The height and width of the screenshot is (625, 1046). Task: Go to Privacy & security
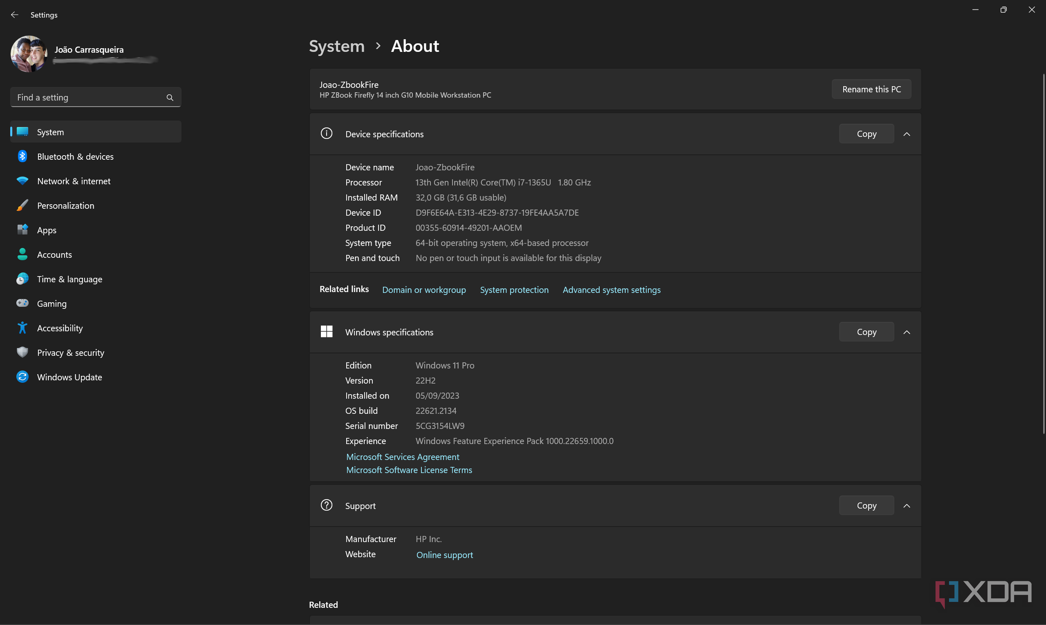pyautogui.click(x=96, y=352)
